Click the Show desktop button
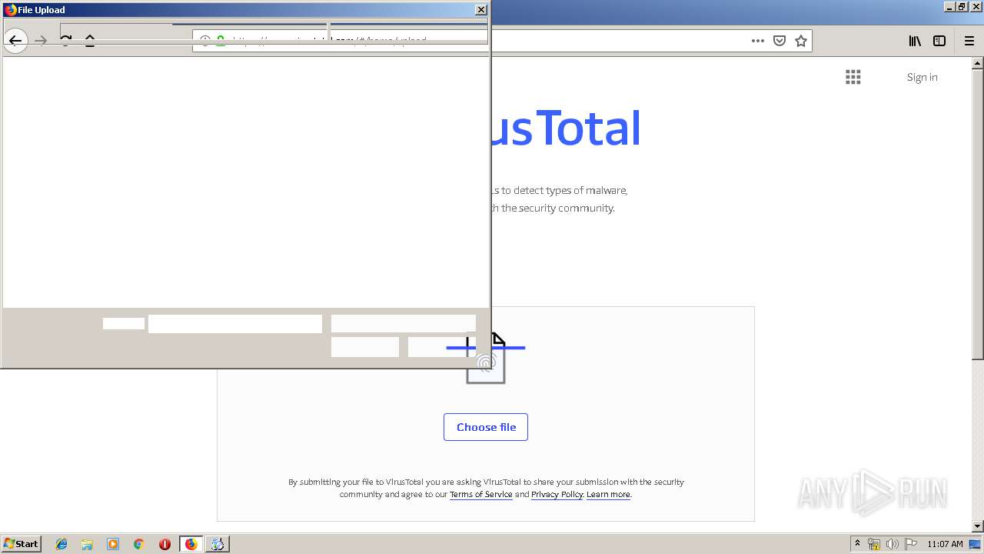Viewport: 984px width, 554px height. (x=976, y=544)
